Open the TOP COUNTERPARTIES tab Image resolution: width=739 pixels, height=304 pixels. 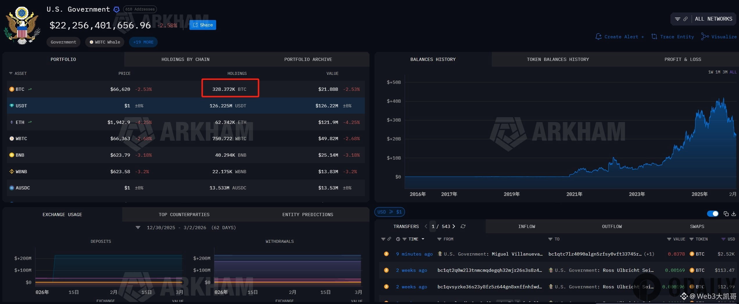tap(184, 215)
